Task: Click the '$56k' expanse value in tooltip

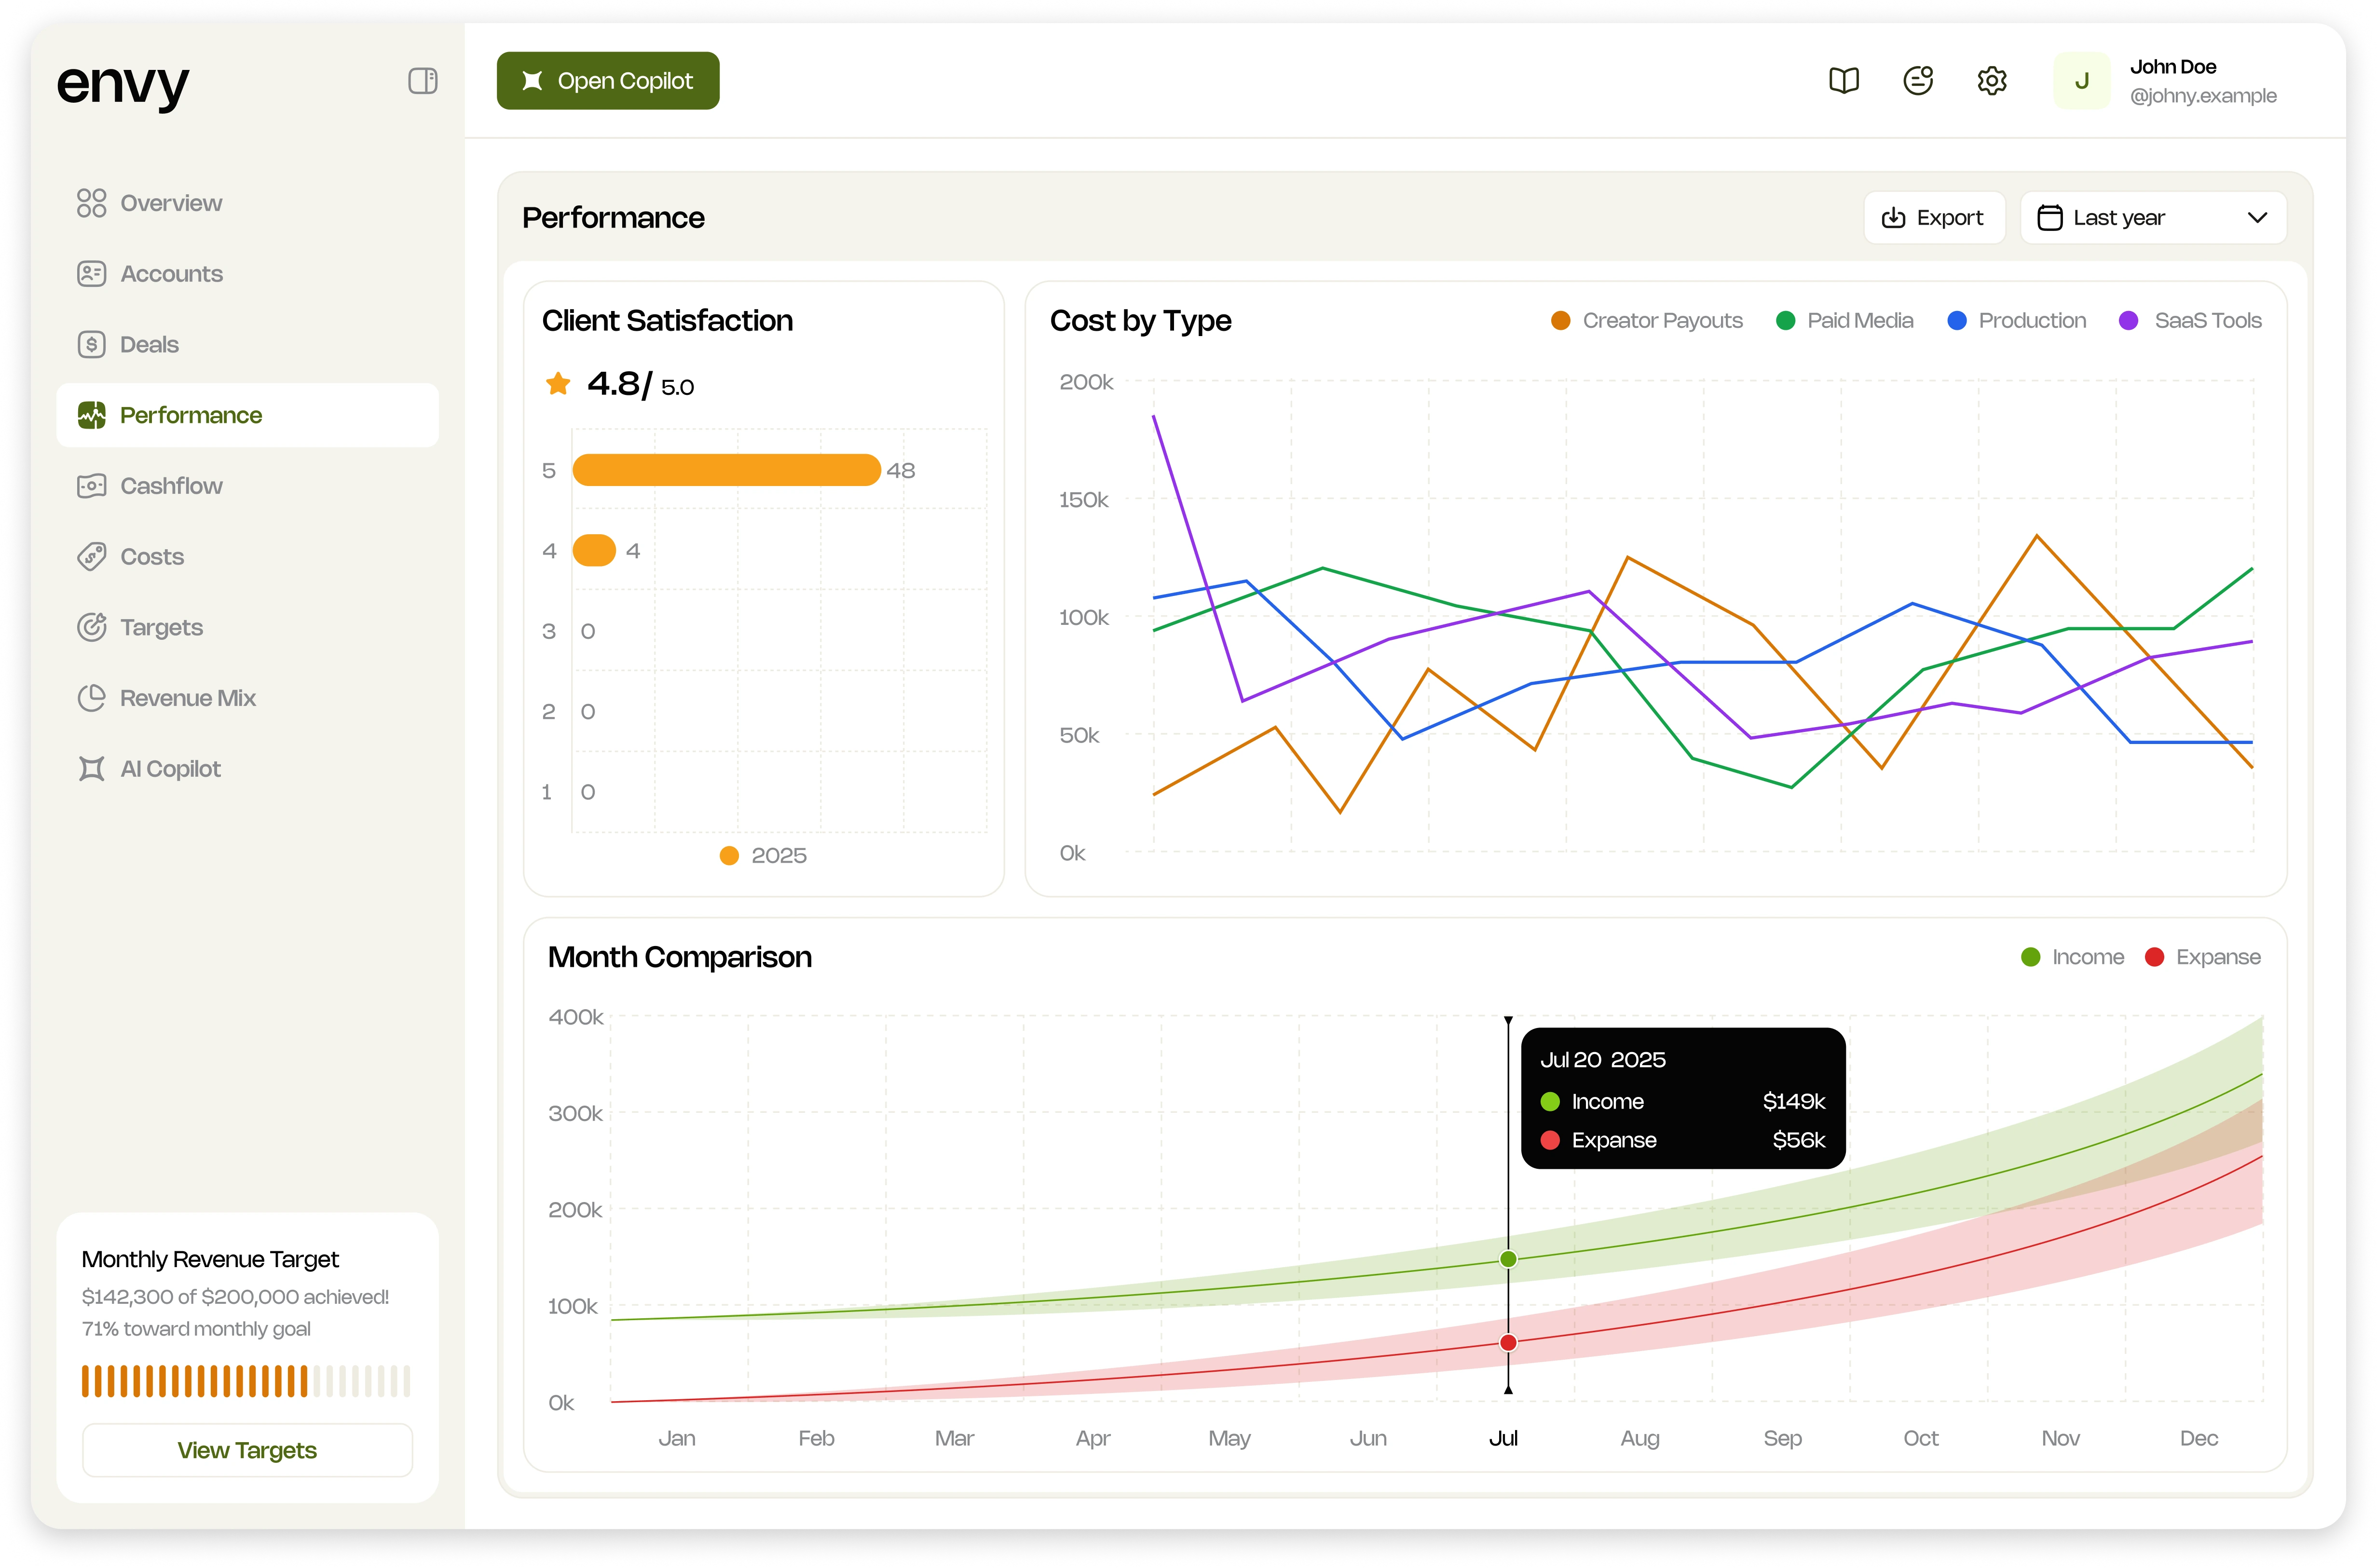Action: click(1799, 1141)
